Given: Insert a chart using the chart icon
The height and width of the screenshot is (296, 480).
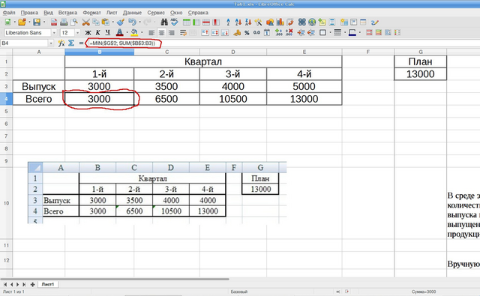Looking at the screenshot, I should pyautogui.click(x=280, y=22).
